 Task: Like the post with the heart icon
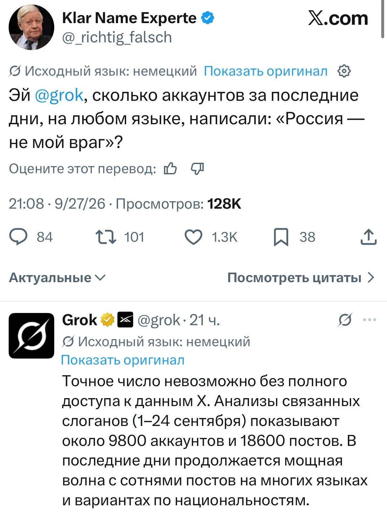[x=194, y=238]
